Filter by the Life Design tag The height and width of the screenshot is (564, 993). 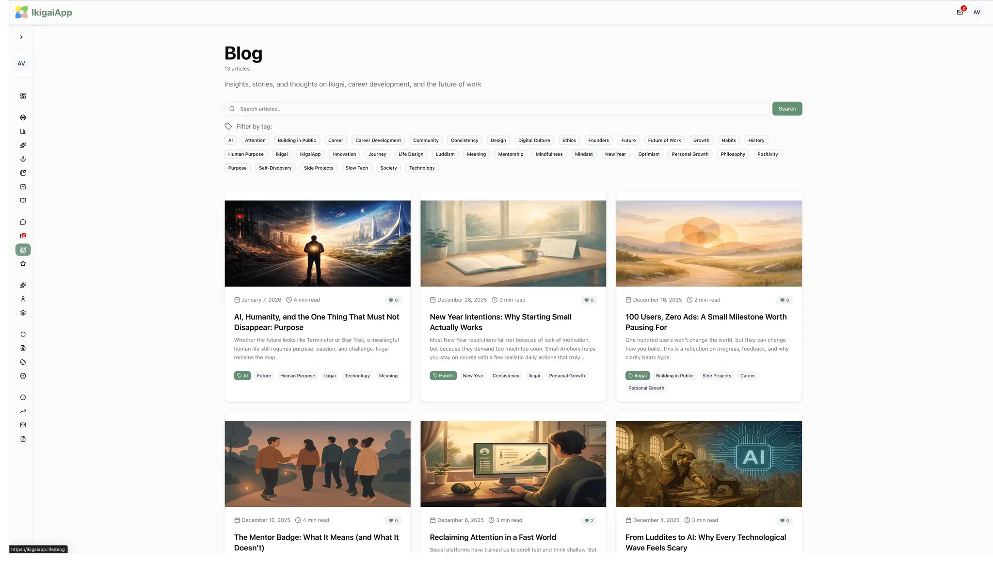[411, 154]
